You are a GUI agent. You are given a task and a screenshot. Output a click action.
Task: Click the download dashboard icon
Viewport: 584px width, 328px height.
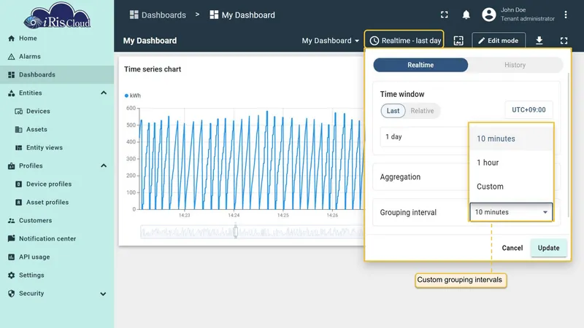[x=539, y=41]
